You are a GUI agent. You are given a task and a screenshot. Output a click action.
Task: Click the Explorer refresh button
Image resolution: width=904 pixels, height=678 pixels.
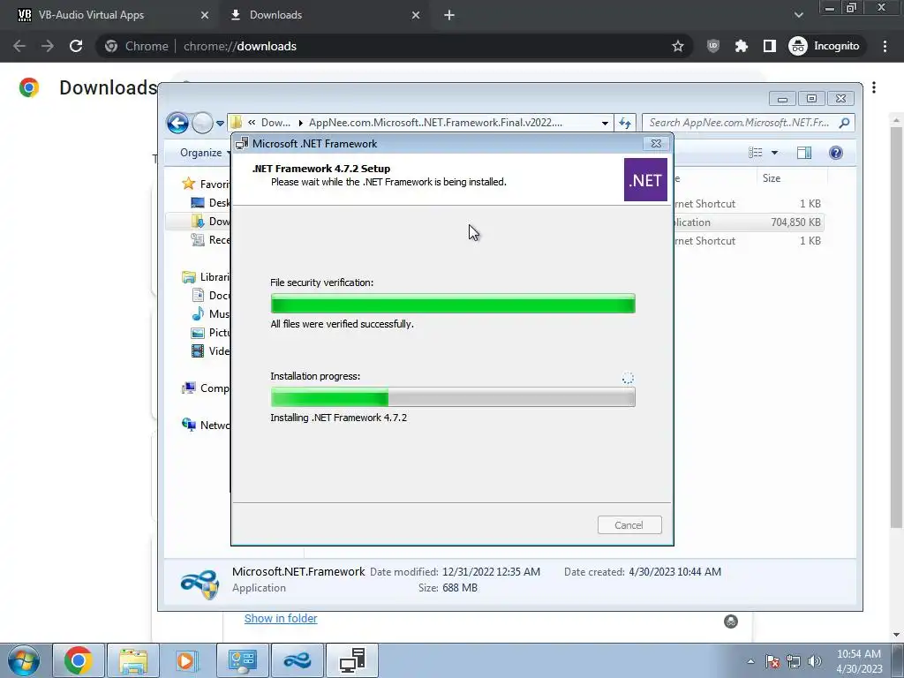click(625, 123)
